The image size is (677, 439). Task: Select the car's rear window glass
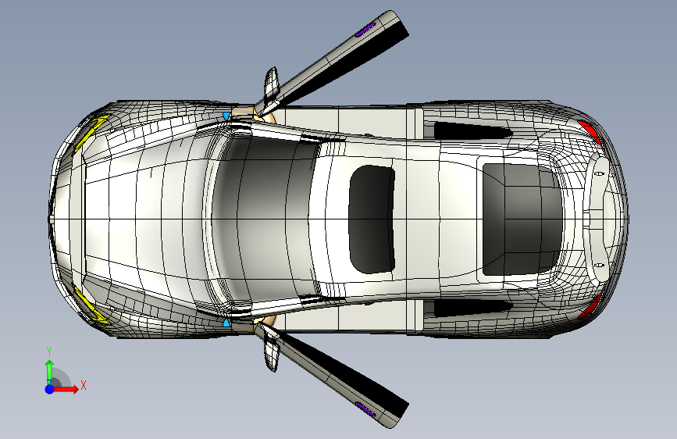point(522,219)
